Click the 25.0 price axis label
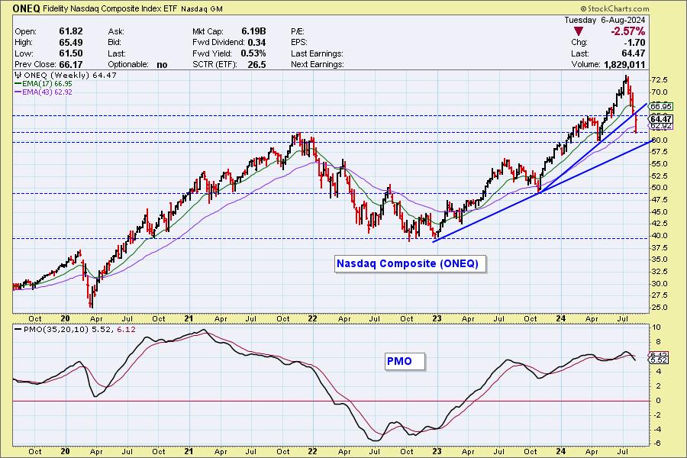 tap(660, 308)
